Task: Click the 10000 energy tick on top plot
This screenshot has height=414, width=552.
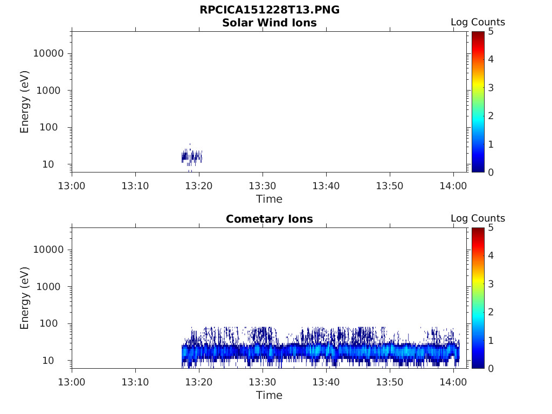Action: pyautogui.click(x=49, y=53)
